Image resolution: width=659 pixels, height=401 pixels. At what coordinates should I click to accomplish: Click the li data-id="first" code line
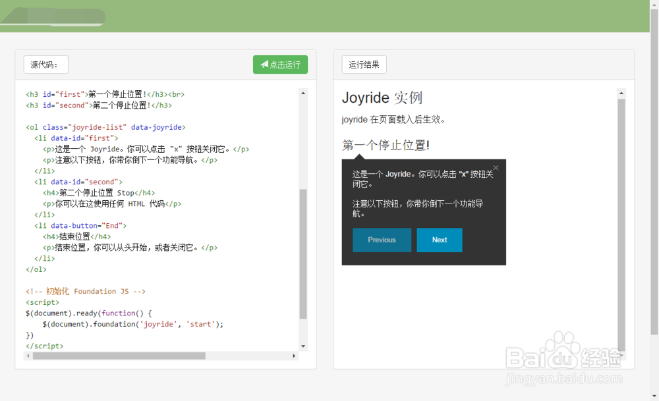[x=76, y=138]
